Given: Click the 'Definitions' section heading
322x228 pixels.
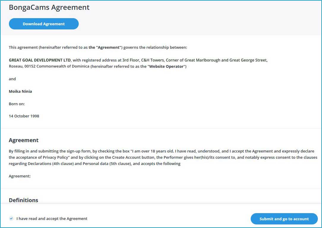Looking at the screenshot, I should pyautogui.click(x=23, y=200).
